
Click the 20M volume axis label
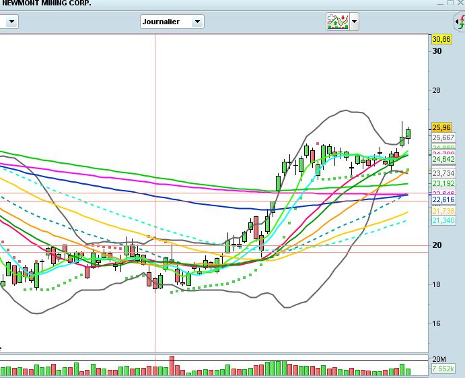coord(439,359)
